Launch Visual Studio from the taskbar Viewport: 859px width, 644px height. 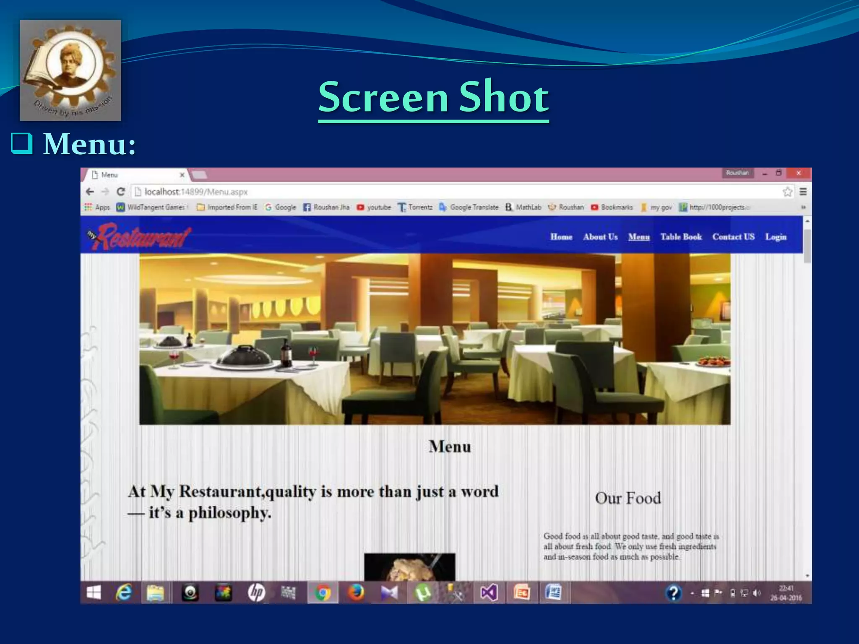click(489, 593)
